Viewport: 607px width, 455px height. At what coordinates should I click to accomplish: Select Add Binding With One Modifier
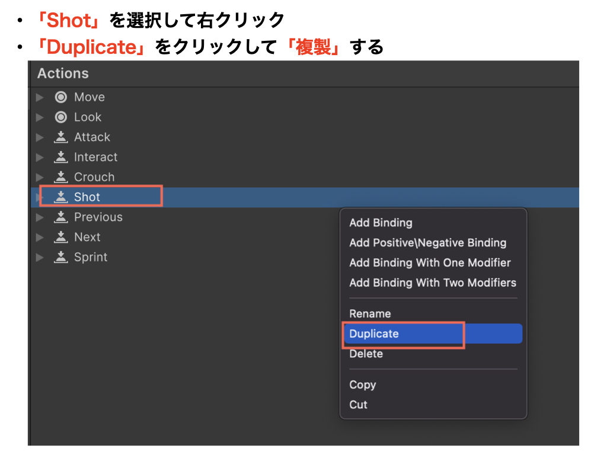(430, 262)
